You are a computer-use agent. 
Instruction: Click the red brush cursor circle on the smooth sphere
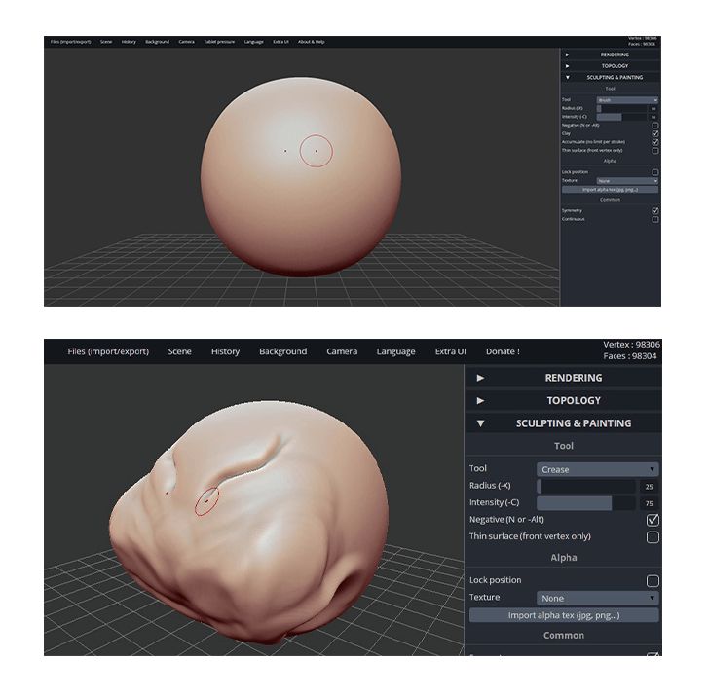(316, 151)
